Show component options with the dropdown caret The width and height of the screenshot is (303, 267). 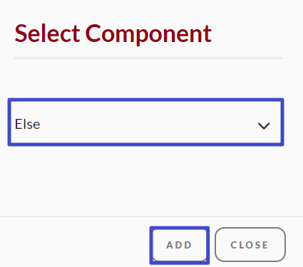(264, 126)
